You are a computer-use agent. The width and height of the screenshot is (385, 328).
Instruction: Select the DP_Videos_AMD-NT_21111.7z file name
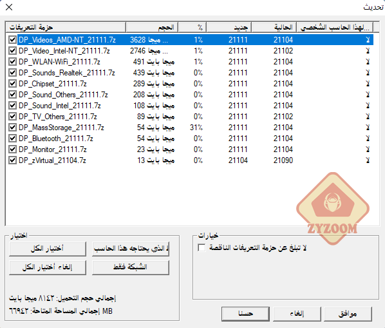pyautogui.click(x=67, y=40)
